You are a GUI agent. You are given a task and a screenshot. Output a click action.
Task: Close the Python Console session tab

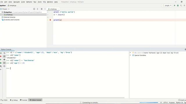(13, 49)
